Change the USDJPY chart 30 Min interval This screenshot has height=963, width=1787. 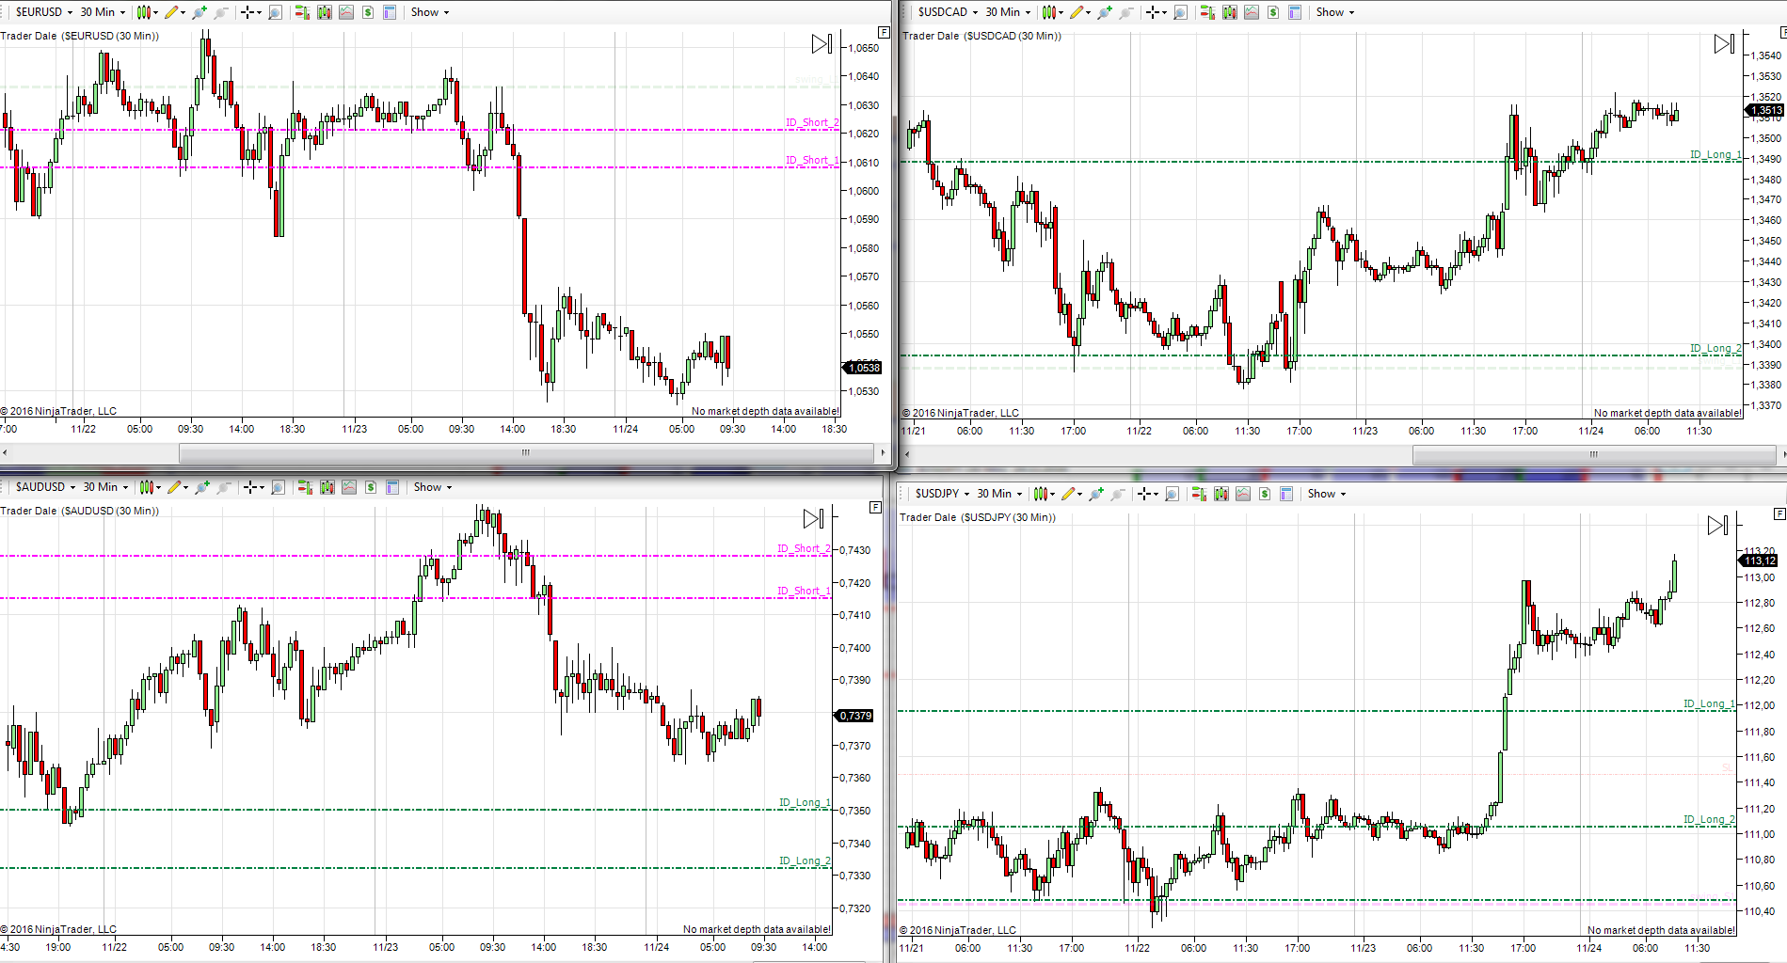point(998,494)
